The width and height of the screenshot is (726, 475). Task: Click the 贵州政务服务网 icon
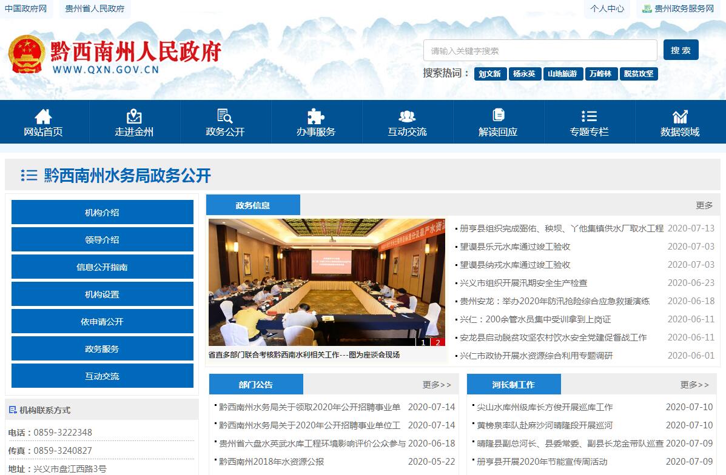tap(647, 9)
